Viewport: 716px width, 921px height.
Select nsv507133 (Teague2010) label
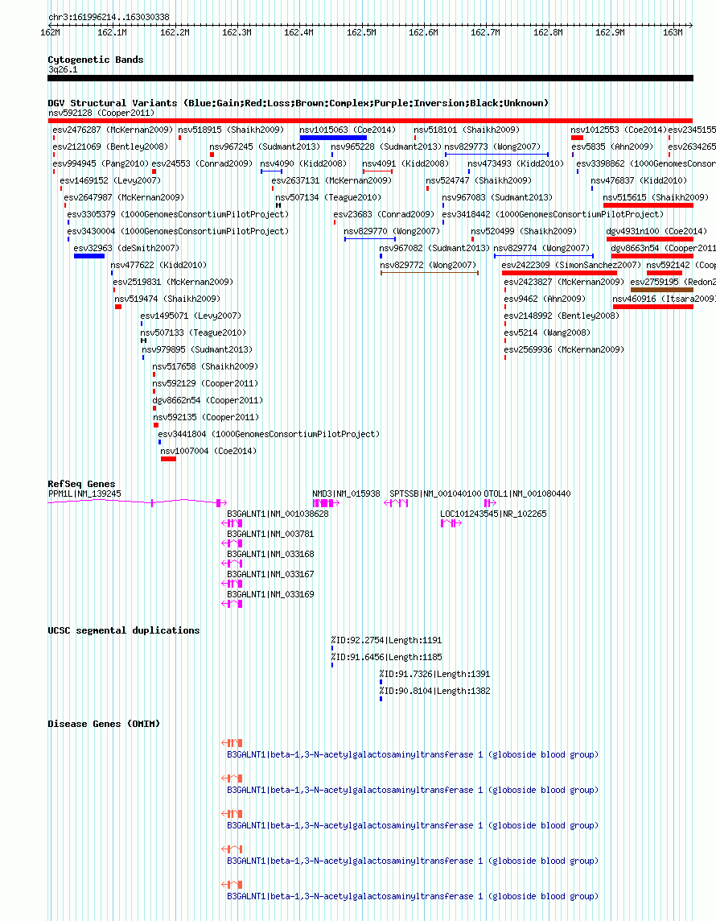[x=193, y=333]
